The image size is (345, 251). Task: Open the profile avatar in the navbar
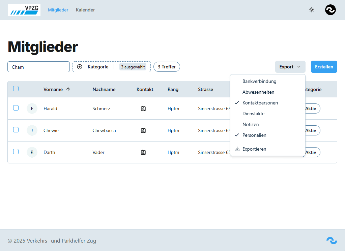[x=330, y=10]
